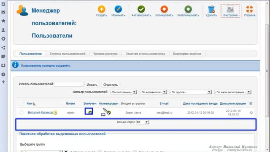The width and height of the screenshot is (270, 152).
Task: Switch to the Группы пользователей tab
Action: (67, 54)
